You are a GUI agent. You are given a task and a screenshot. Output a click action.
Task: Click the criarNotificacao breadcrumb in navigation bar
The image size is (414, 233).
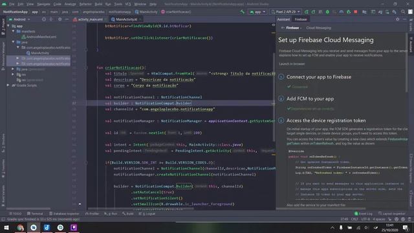pyautogui.click(x=176, y=12)
